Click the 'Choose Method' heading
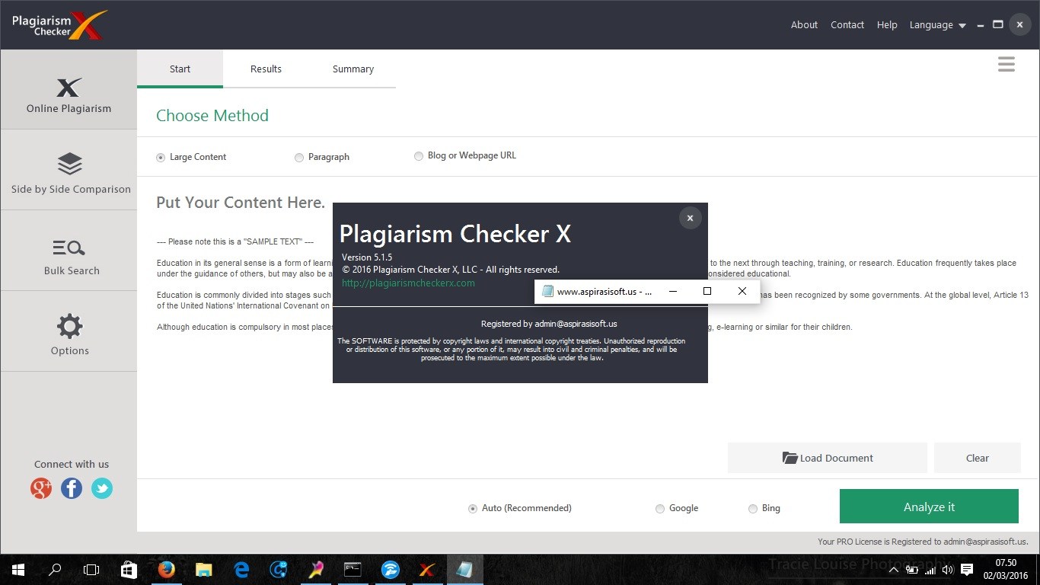 (x=212, y=116)
